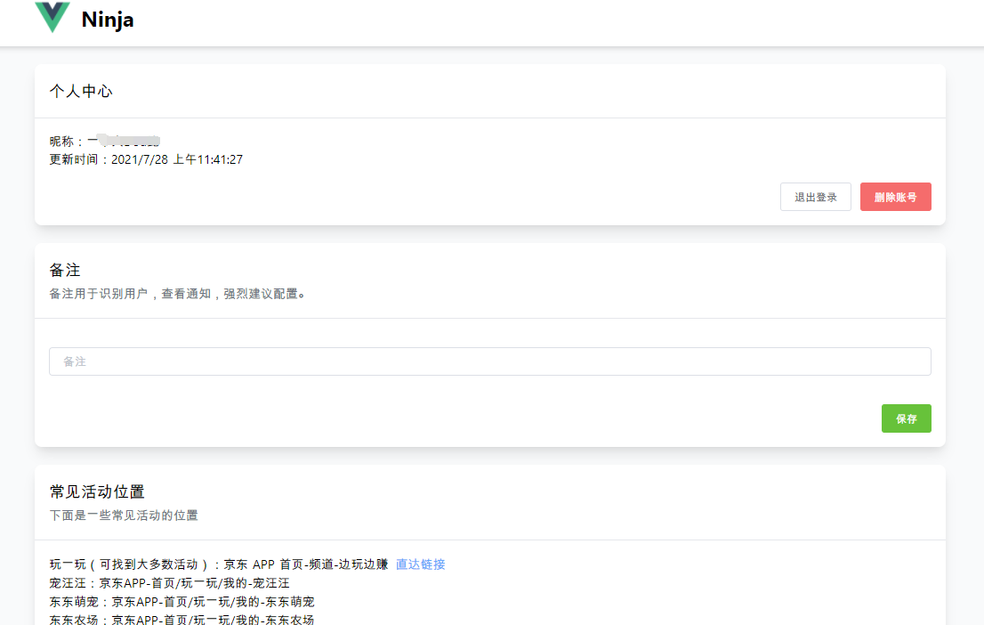Click the 退出登录 logout button
The height and width of the screenshot is (625, 984).
815,197
